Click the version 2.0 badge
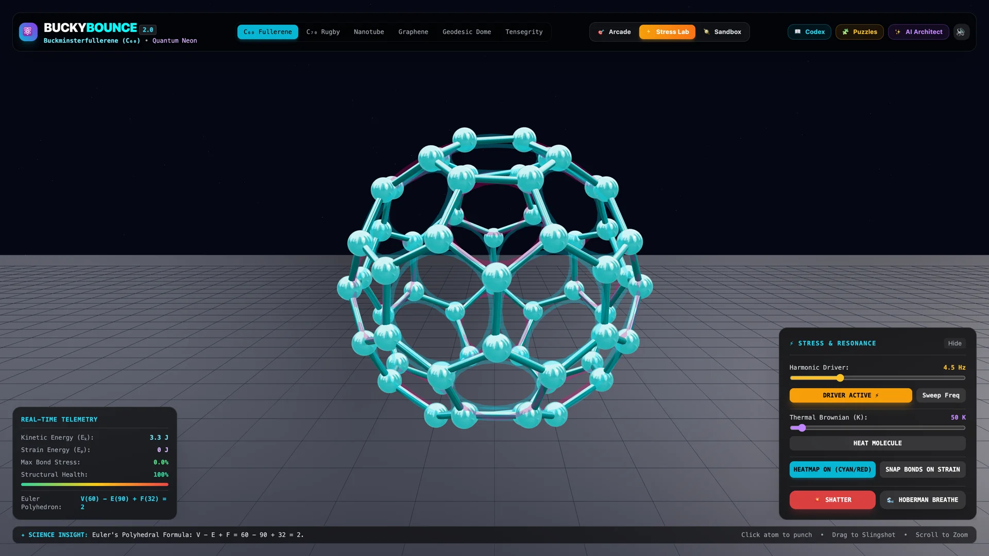The height and width of the screenshot is (556, 989). pos(148,30)
